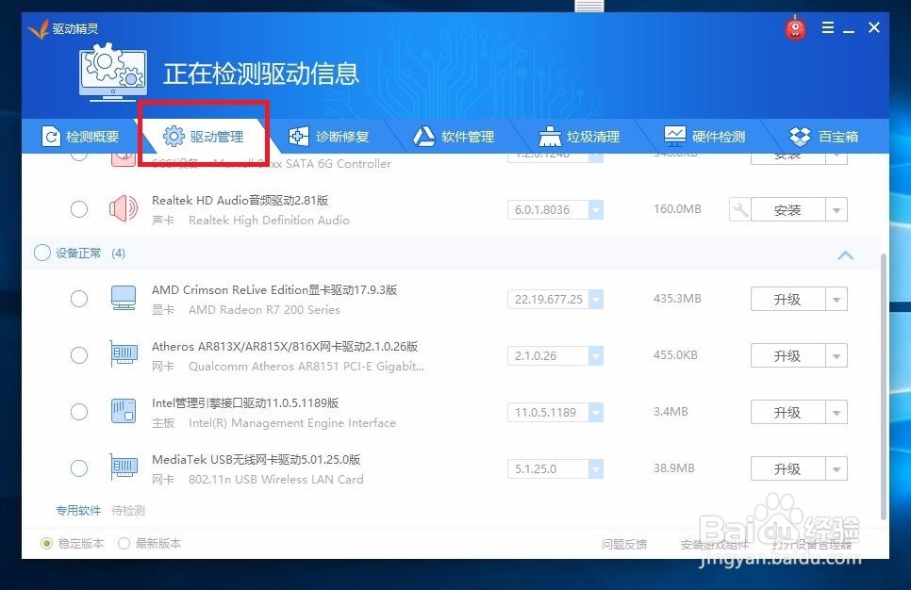Screen dimensions: 911x590
Task: Click the 160.0MB size value
Action: [677, 209]
